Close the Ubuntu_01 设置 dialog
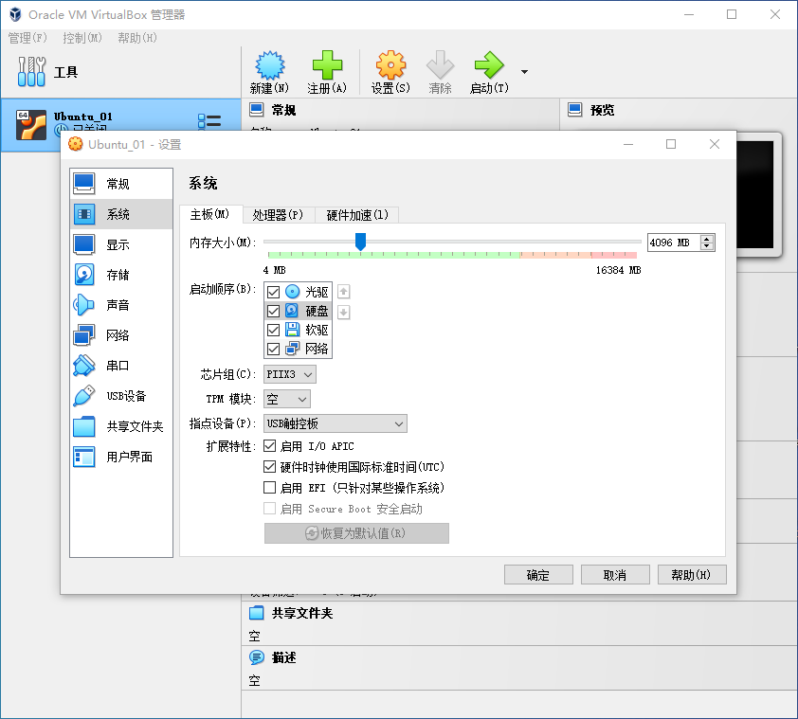This screenshot has height=719, width=798. click(x=715, y=145)
